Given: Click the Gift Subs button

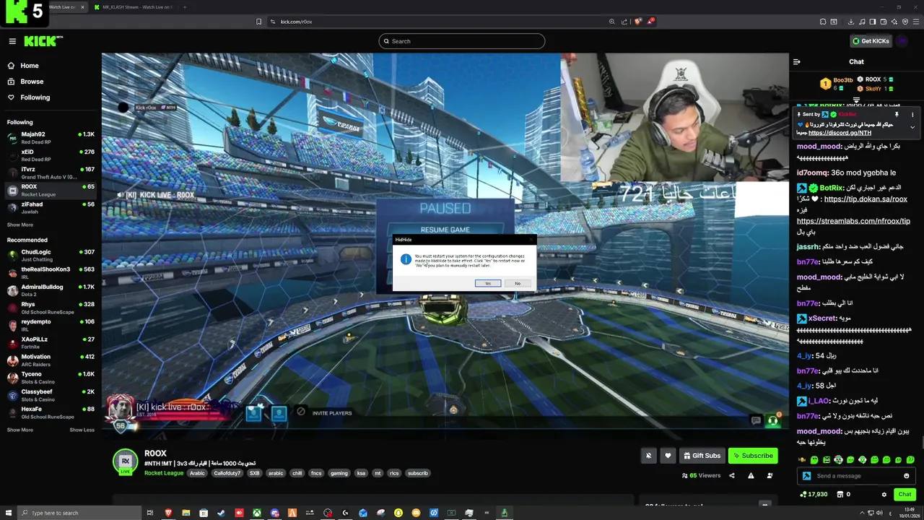Looking at the screenshot, I should click(702, 456).
